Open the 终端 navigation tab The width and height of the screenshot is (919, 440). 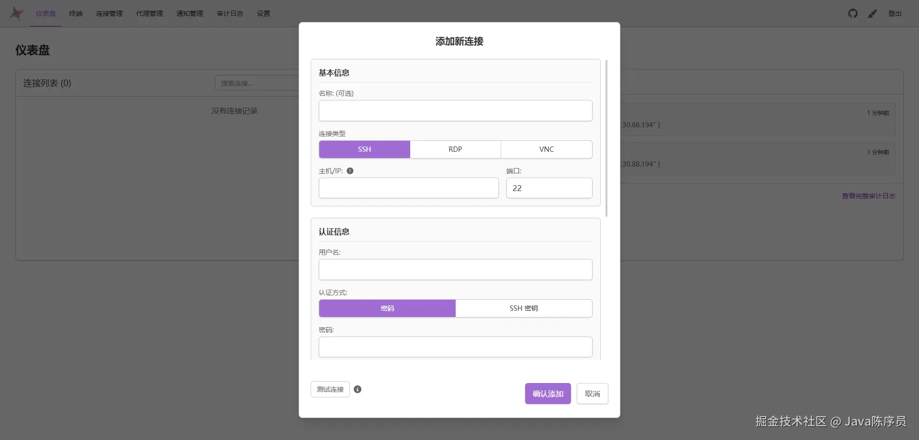pos(76,13)
